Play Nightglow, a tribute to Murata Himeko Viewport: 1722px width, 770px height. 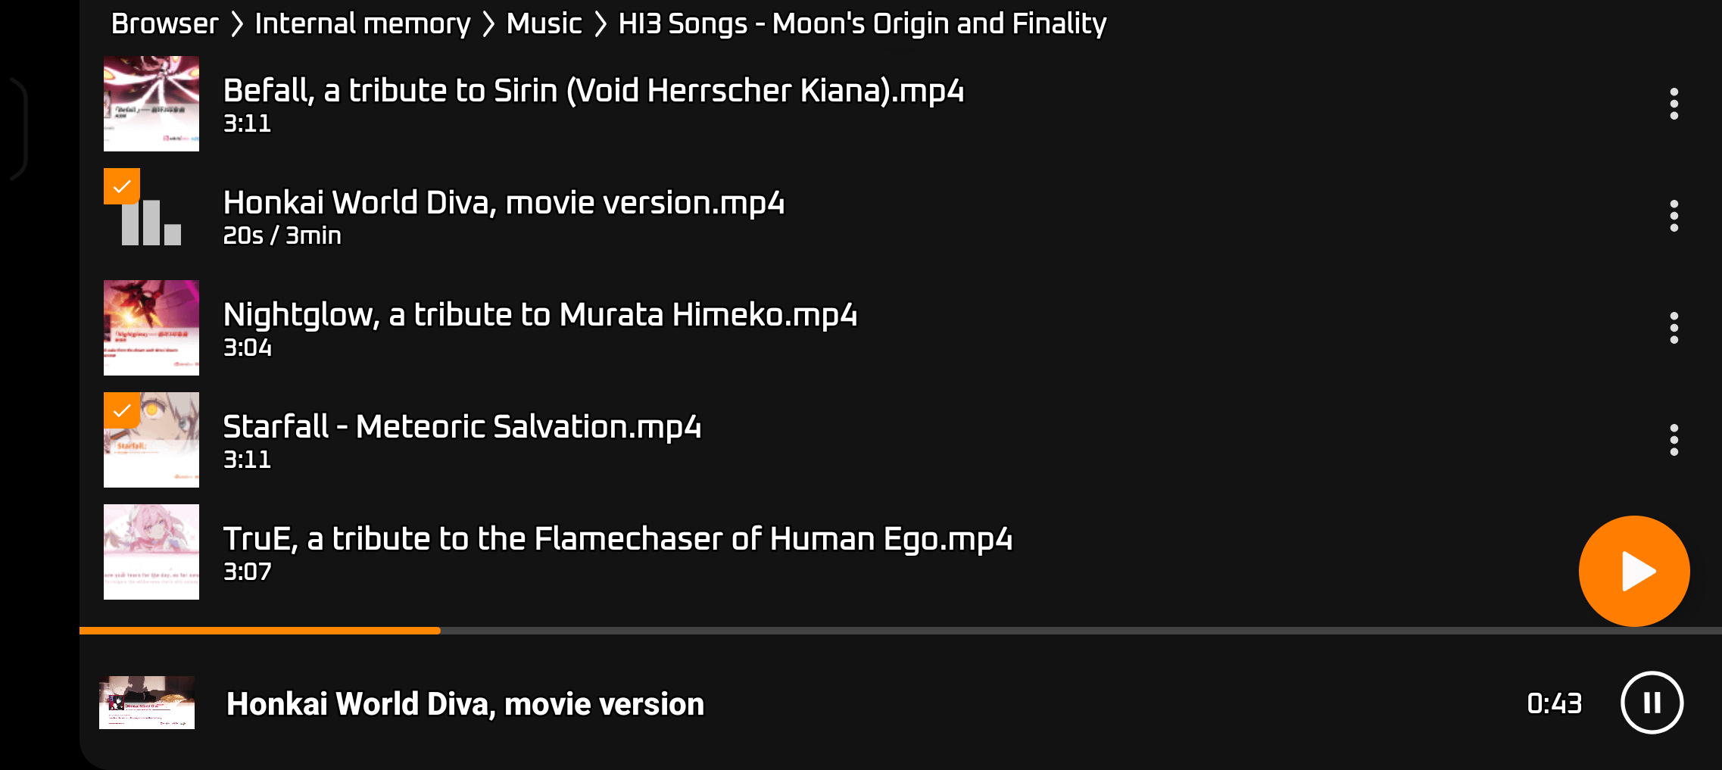coord(540,315)
